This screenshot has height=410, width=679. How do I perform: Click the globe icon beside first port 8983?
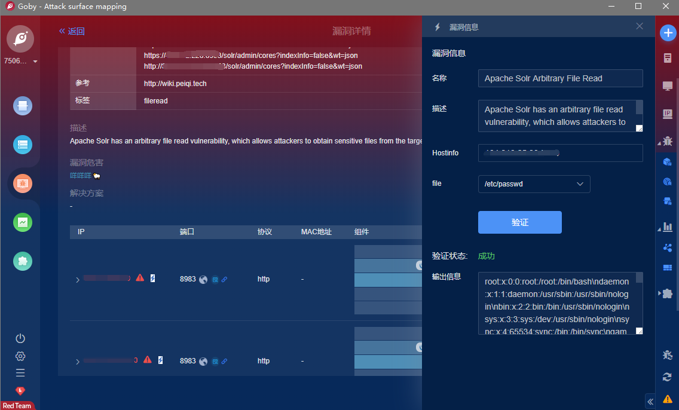click(203, 279)
